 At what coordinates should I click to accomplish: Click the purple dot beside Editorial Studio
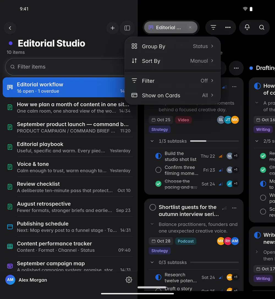(11, 43)
